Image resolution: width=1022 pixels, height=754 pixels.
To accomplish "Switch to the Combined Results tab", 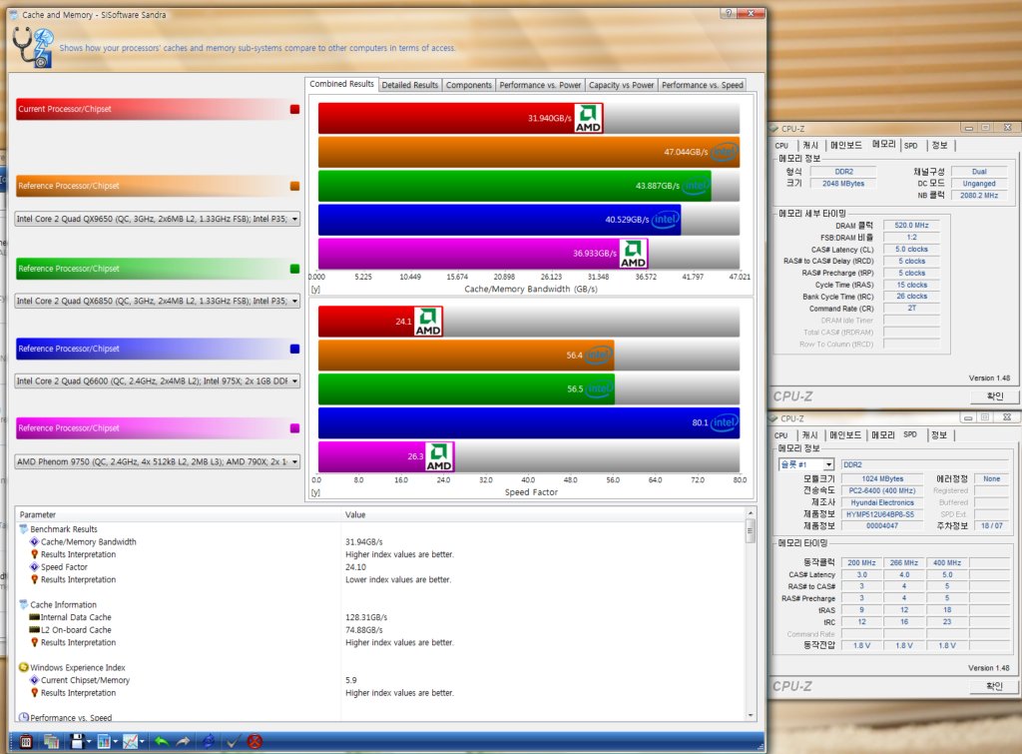I will click(x=341, y=84).
